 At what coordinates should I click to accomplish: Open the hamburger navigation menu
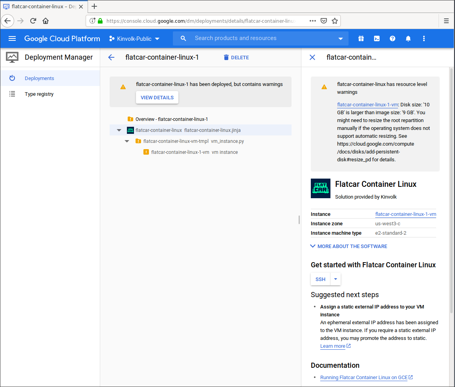pos(12,38)
